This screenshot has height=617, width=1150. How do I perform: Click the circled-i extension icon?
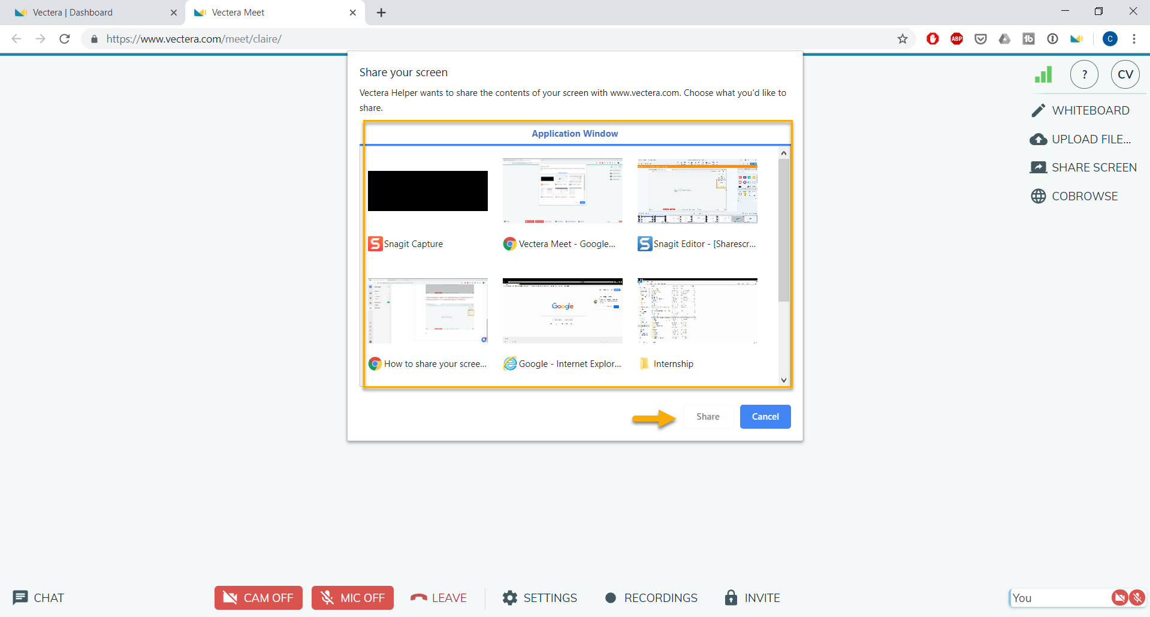coord(1052,39)
